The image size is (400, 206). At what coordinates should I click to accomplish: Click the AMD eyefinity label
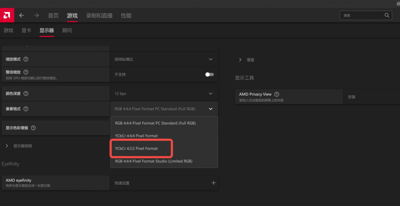(19, 181)
